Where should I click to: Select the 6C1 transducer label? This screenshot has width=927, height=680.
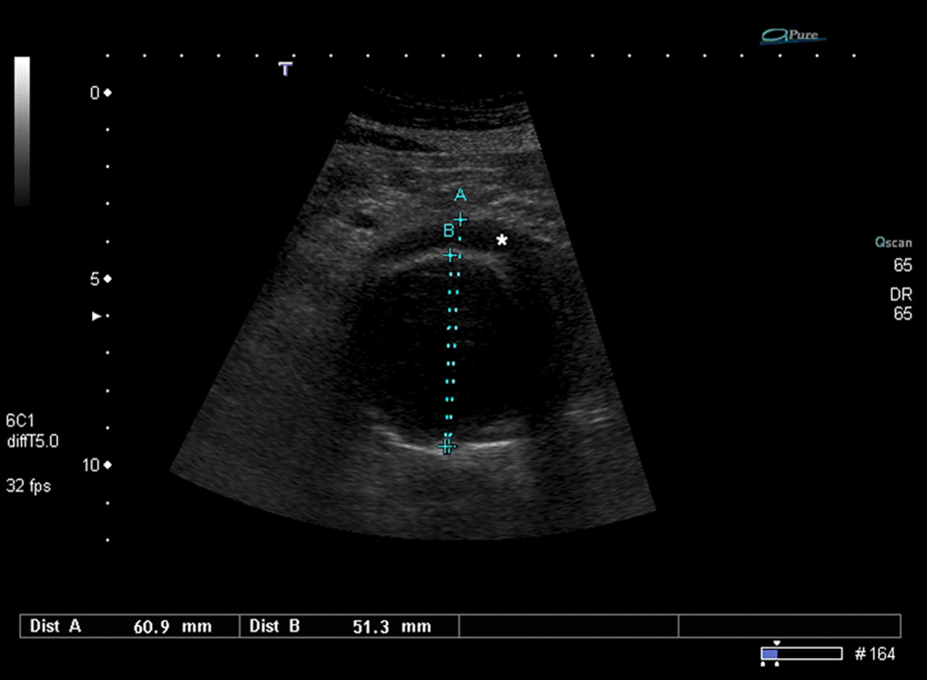(x=20, y=420)
